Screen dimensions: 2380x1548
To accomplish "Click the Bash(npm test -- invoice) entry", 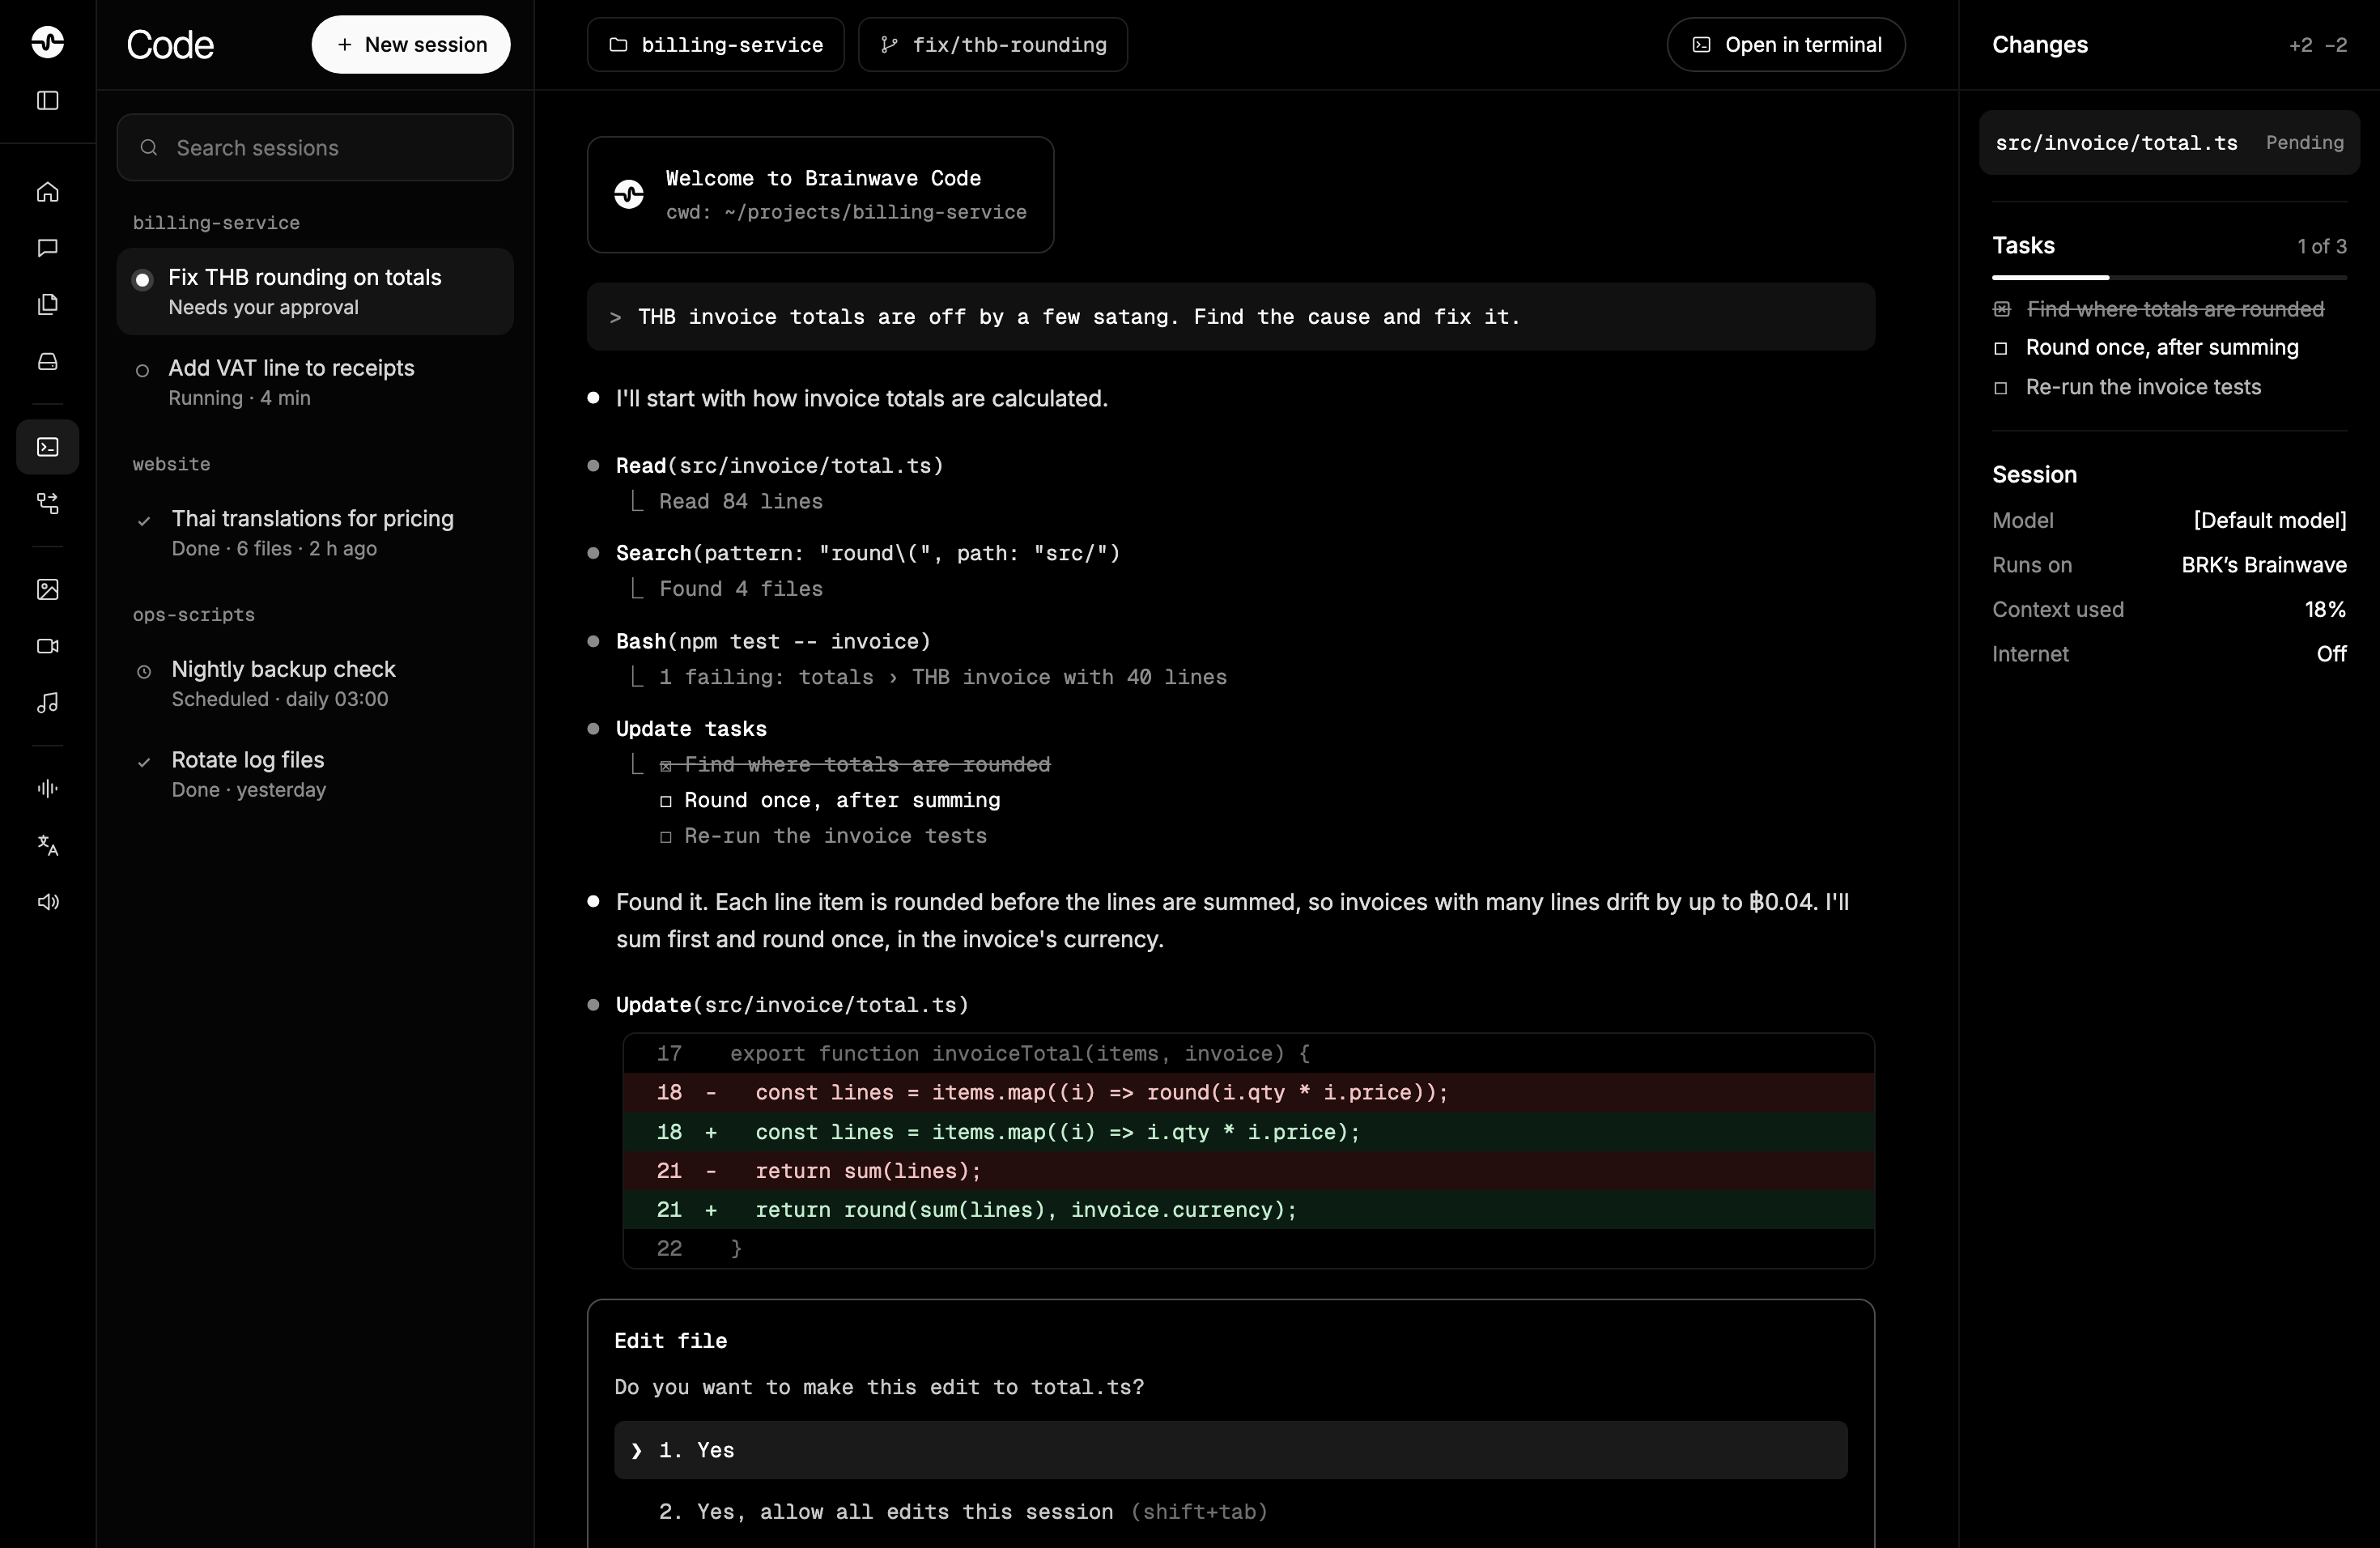I will [x=773, y=642].
